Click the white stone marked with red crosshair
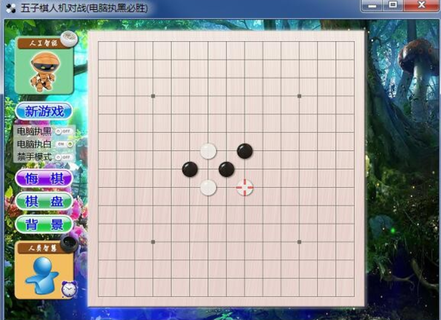 coord(244,187)
